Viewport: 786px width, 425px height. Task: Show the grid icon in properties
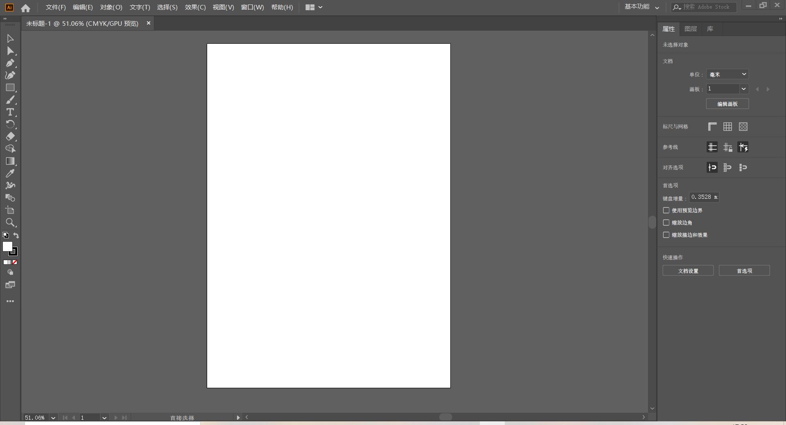(x=727, y=127)
